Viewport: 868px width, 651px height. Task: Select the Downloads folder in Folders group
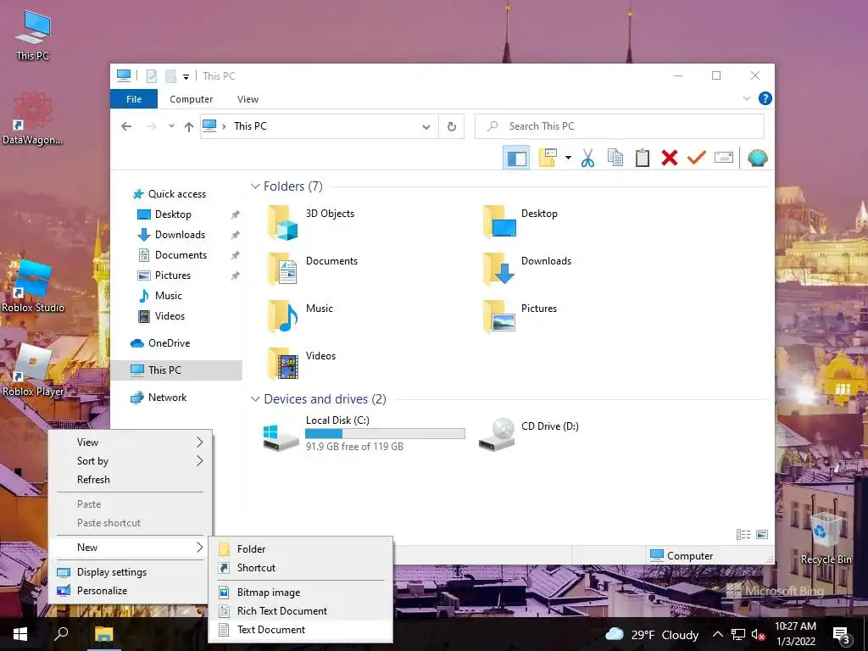click(x=526, y=269)
